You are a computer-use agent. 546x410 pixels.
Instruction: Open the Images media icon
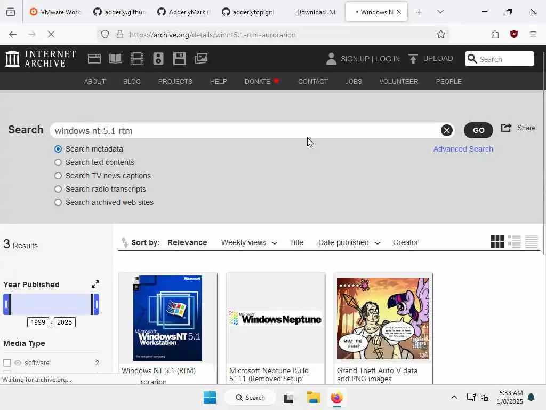pyautogui.click(x=201, y=59)
